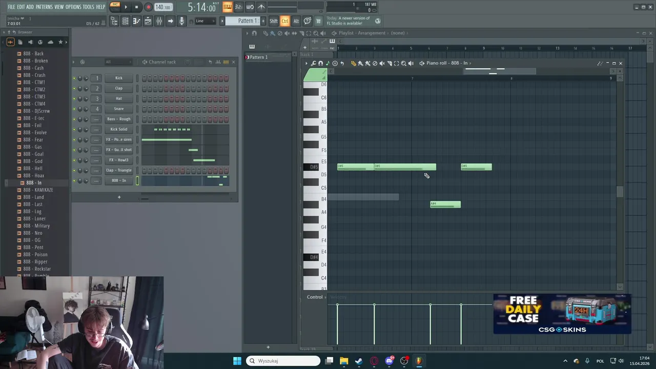Click the Stop transport button

(x=136, y=7)
